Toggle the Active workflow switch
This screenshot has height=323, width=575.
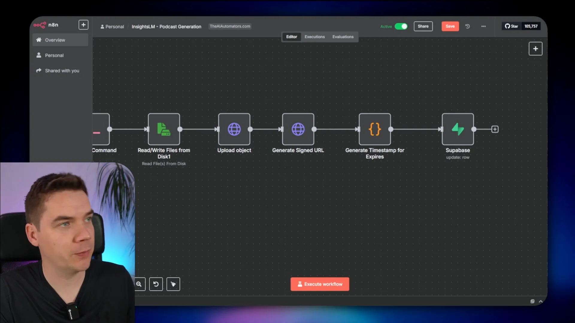click(401, 26)
